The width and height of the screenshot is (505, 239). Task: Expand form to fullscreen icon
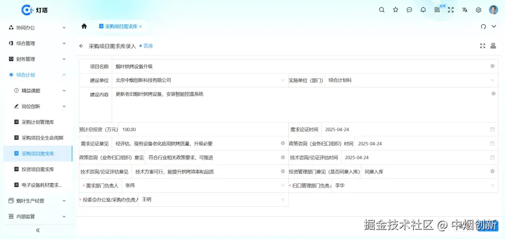tap(483, 46)
